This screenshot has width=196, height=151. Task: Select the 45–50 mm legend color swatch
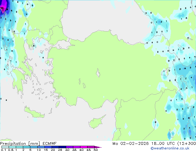coord(91,147)
